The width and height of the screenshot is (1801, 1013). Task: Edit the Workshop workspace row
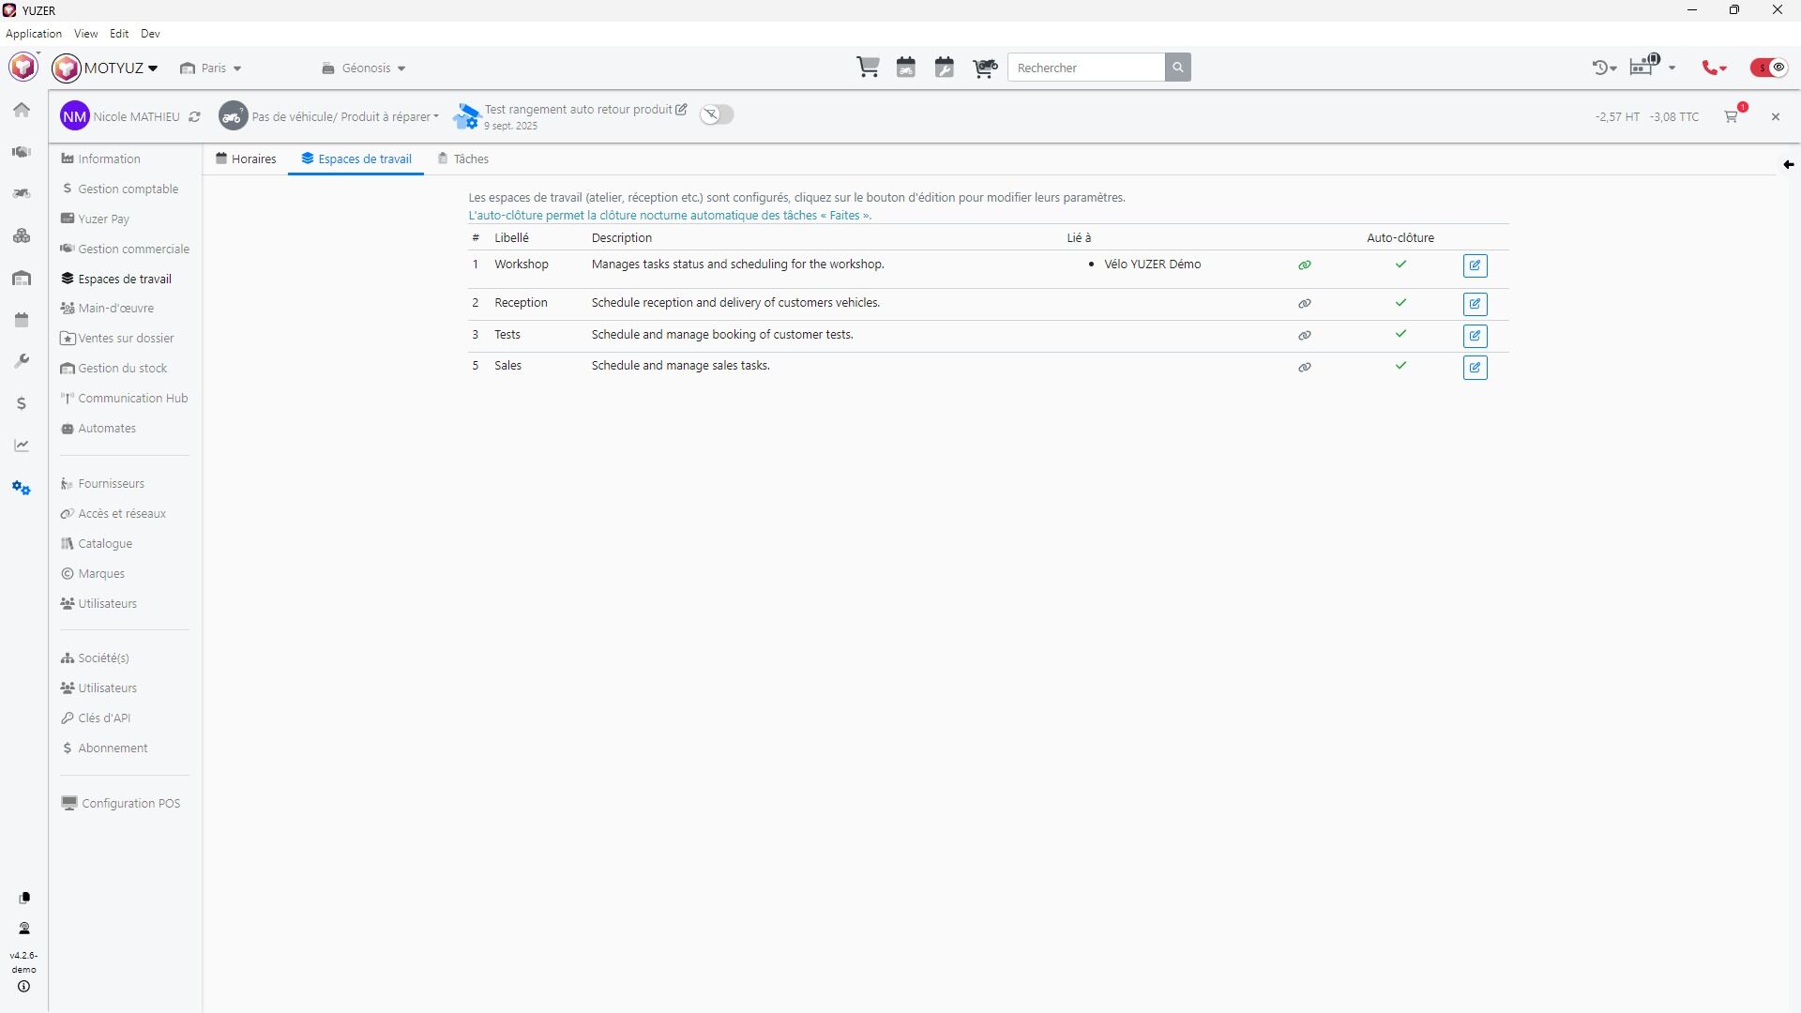pyautogui.click(x=1475, y=265)
